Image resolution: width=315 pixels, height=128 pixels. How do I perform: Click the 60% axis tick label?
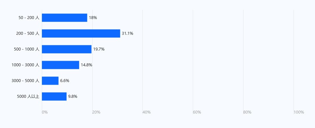[x=197, y=112]
